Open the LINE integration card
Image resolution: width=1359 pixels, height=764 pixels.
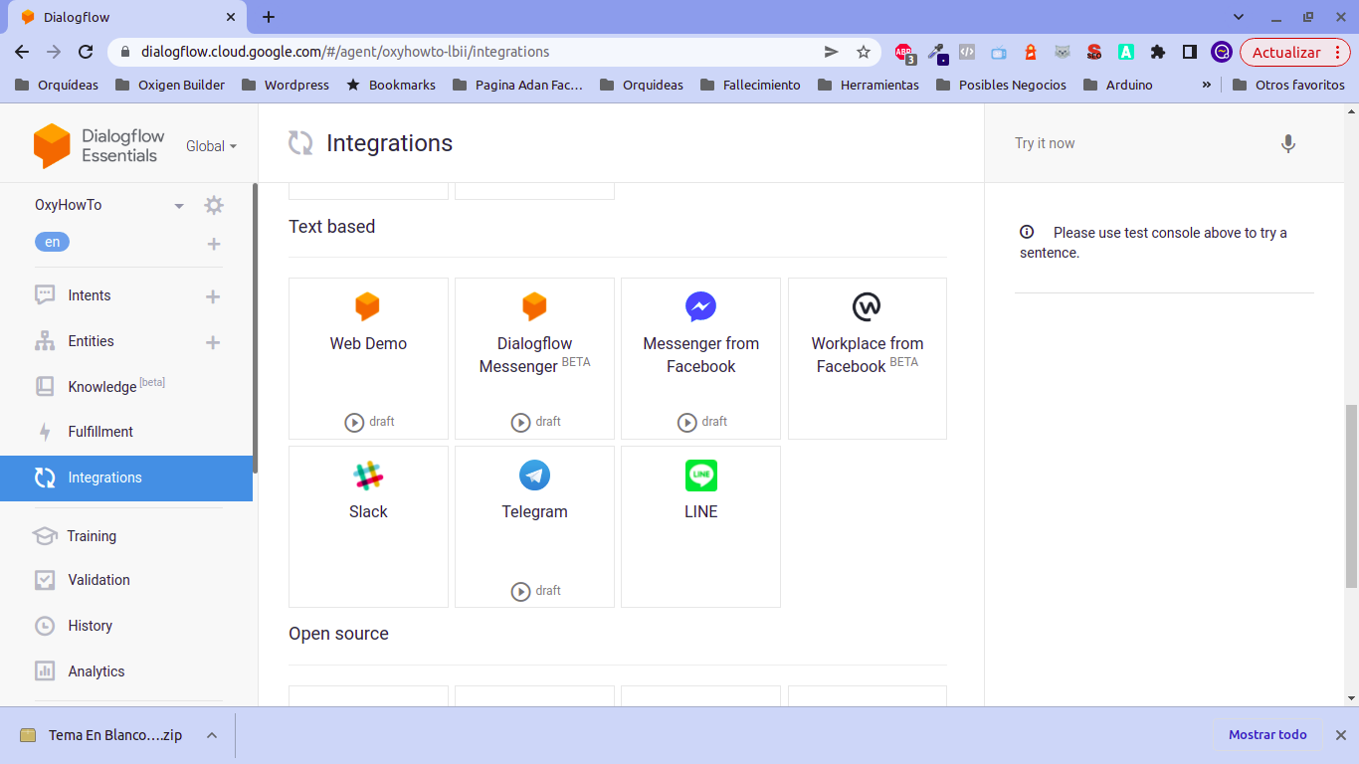pos(700,526)
